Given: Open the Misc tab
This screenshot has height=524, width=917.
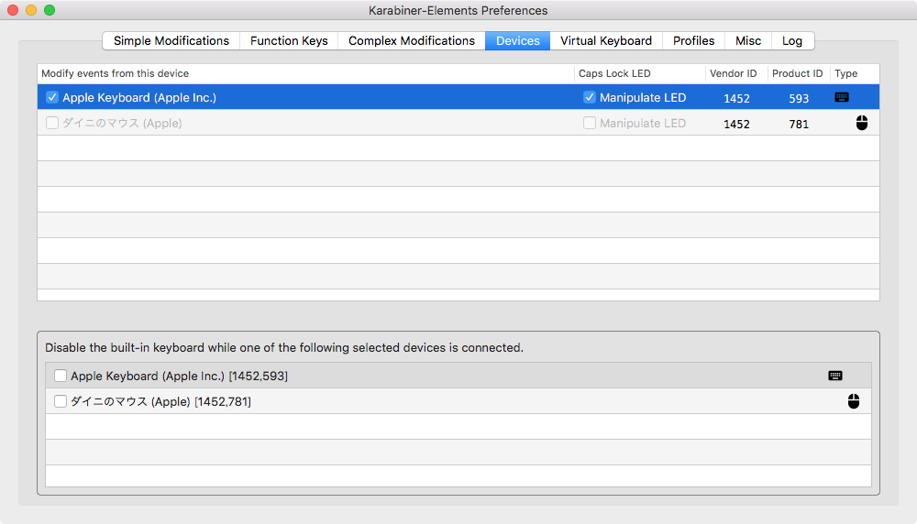Looking at the screenshot, I should pyautogui.click(x=748, y=40).
